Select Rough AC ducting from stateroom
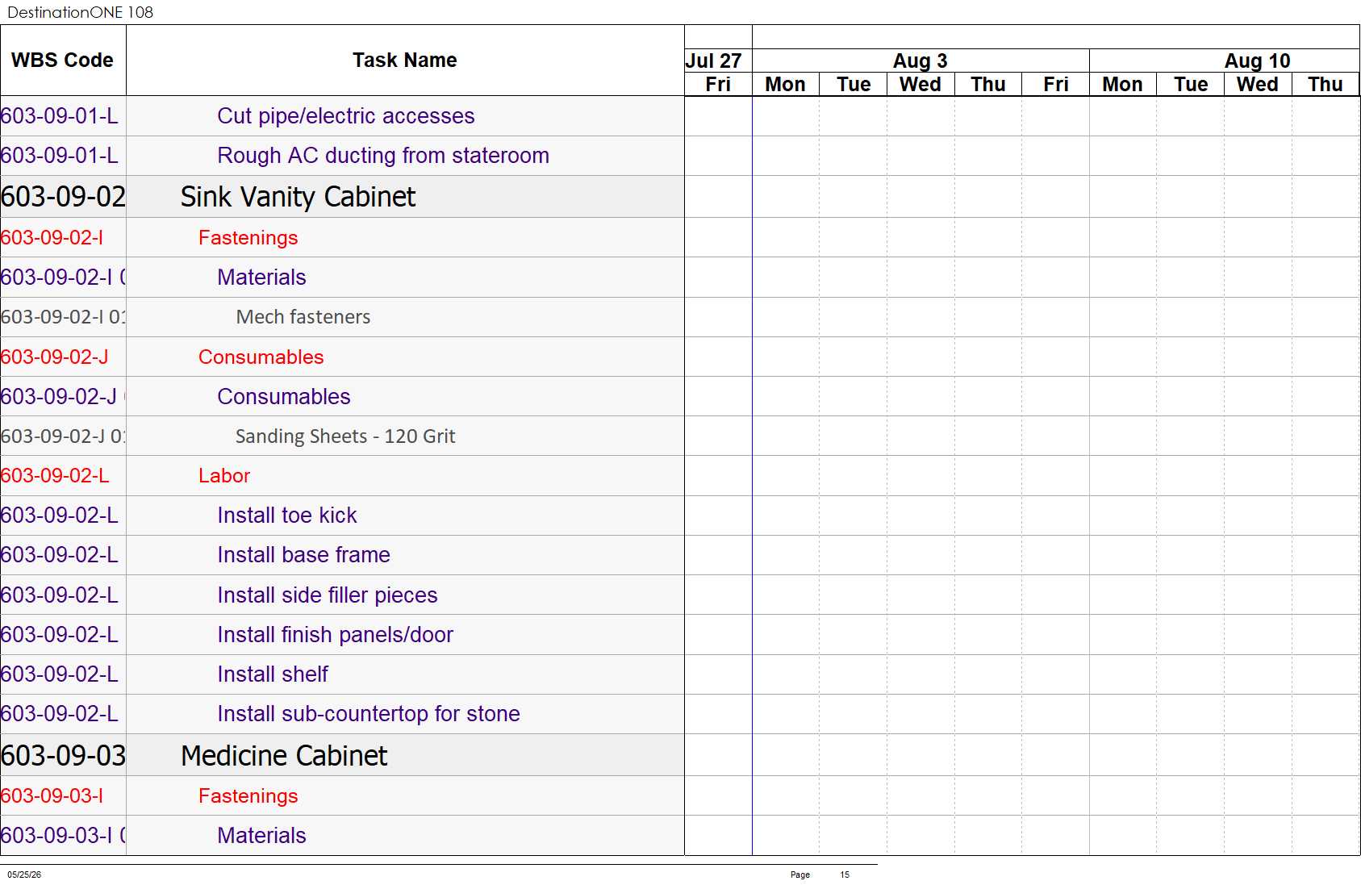 tap(383, 156)
